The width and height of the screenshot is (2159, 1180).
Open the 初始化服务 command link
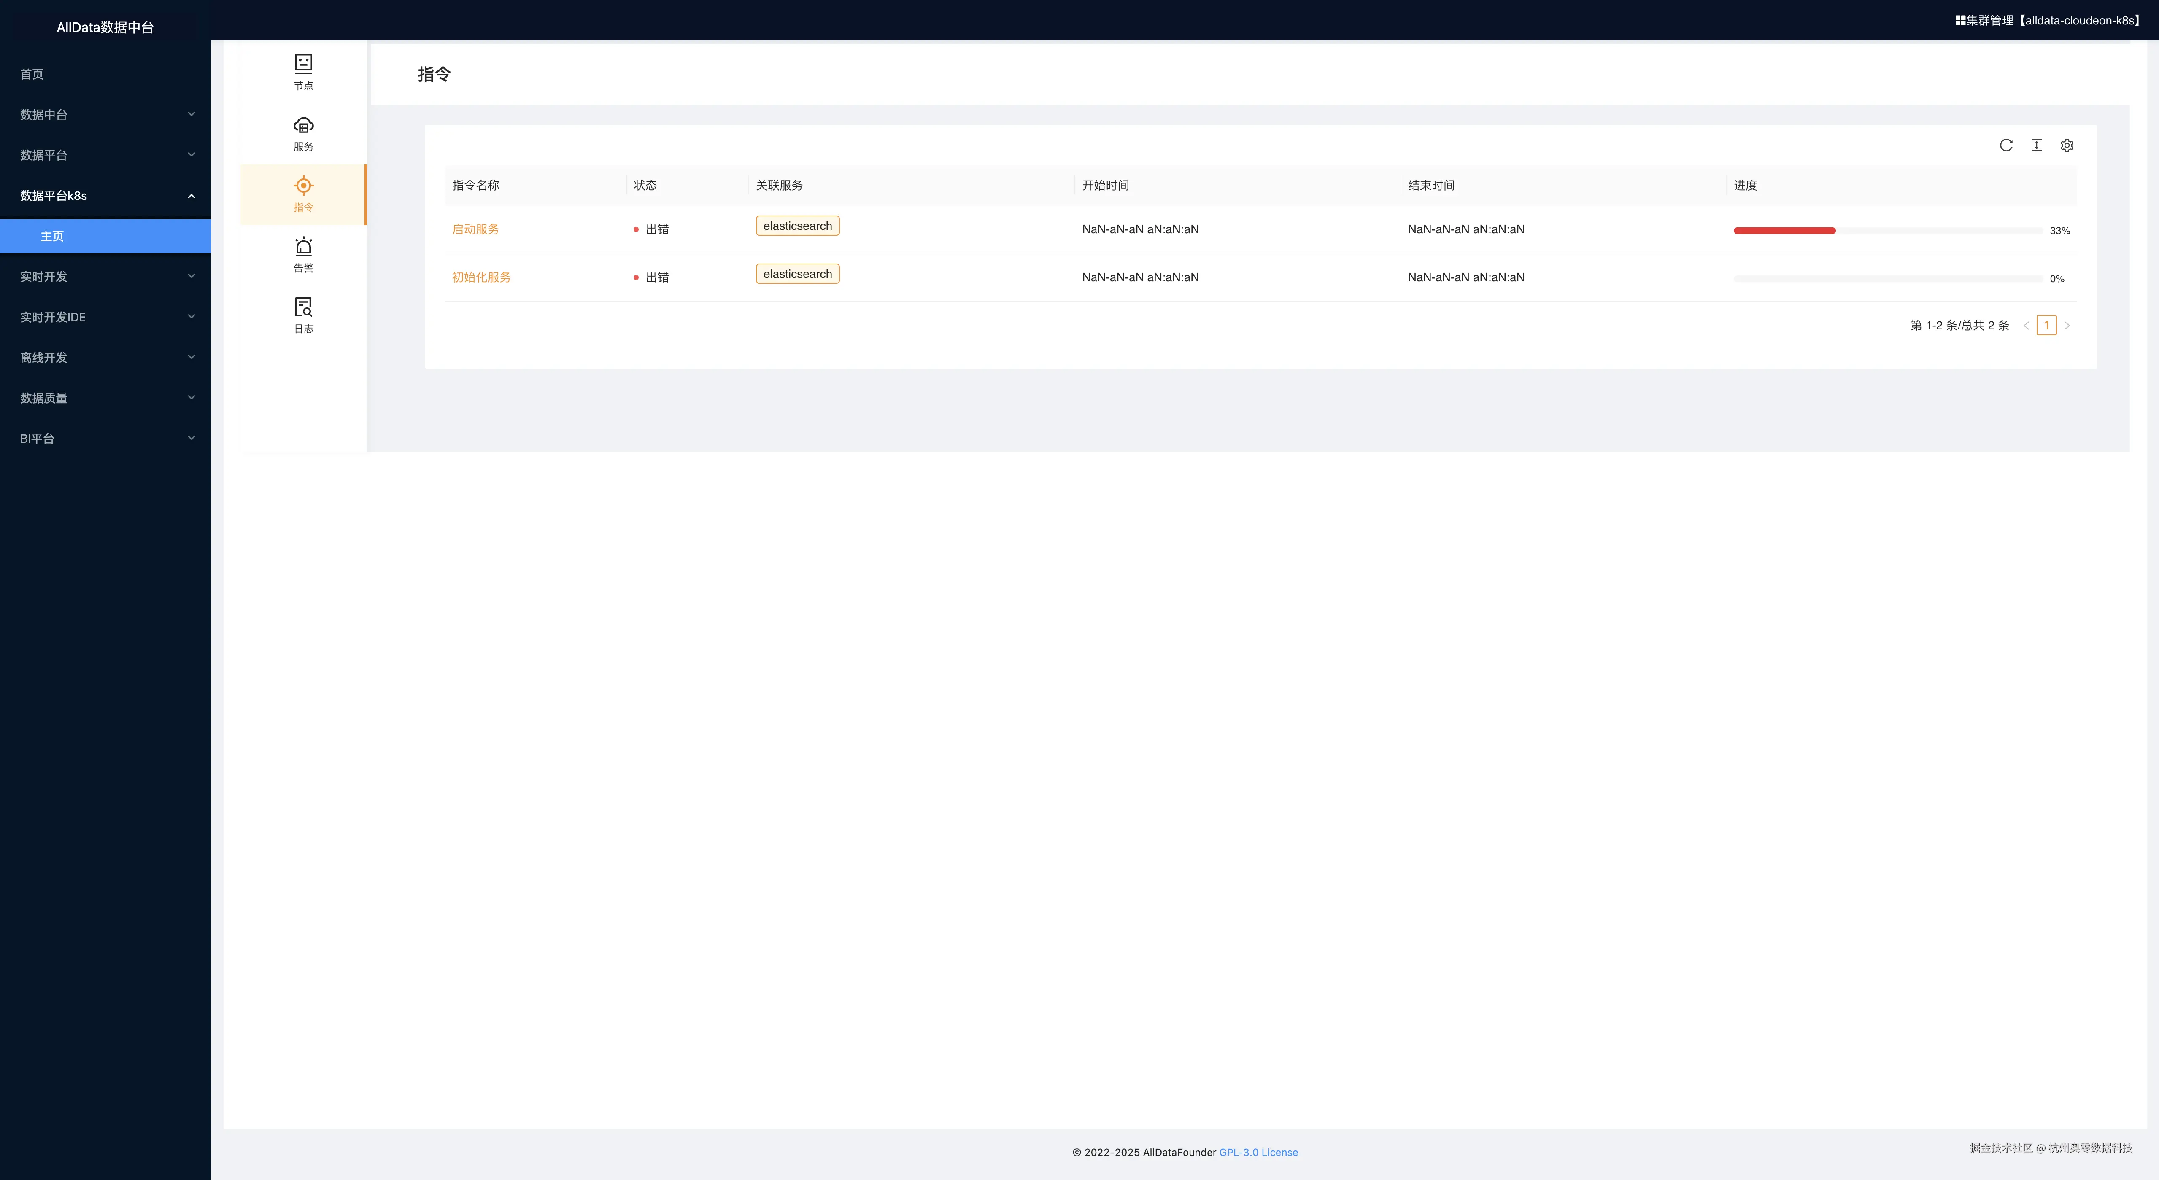pos(481,277)
